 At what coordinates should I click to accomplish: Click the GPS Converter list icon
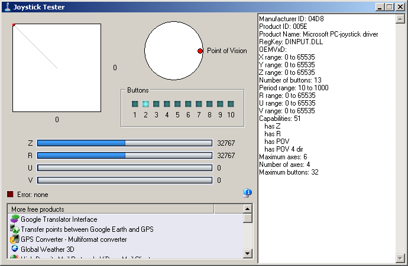[x=15, y=239]
